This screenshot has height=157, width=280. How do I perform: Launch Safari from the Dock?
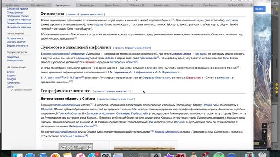(x=30, y=155)
